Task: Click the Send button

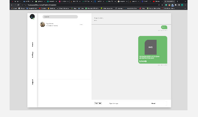Action: [x=153, y=104]
